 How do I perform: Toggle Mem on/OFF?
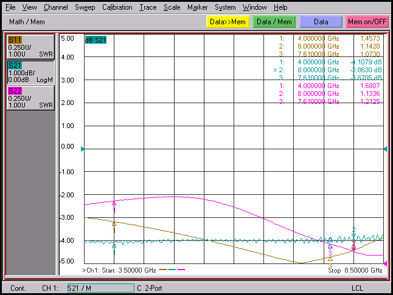367,22
